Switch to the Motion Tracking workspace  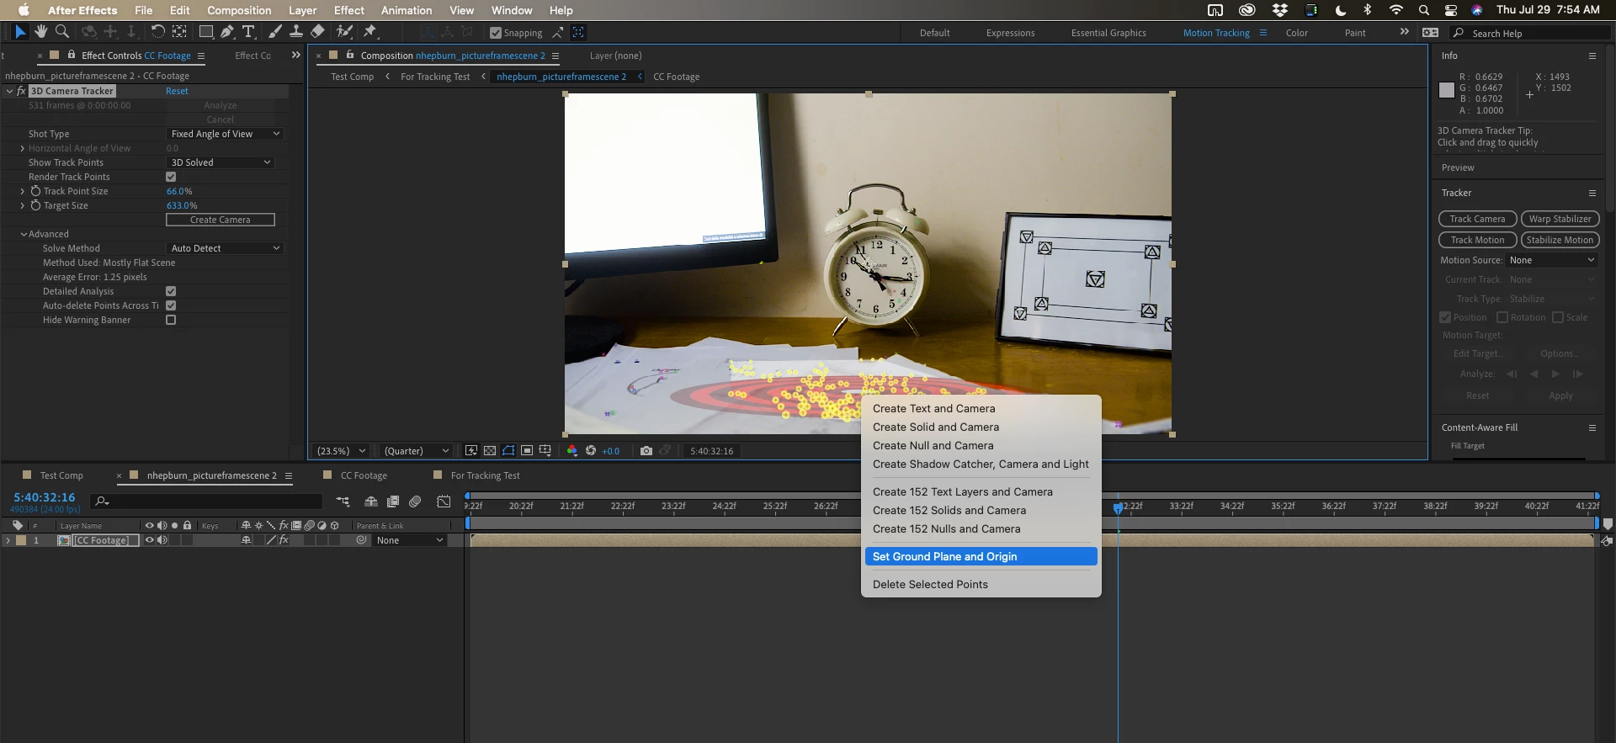pos(1216,33)
